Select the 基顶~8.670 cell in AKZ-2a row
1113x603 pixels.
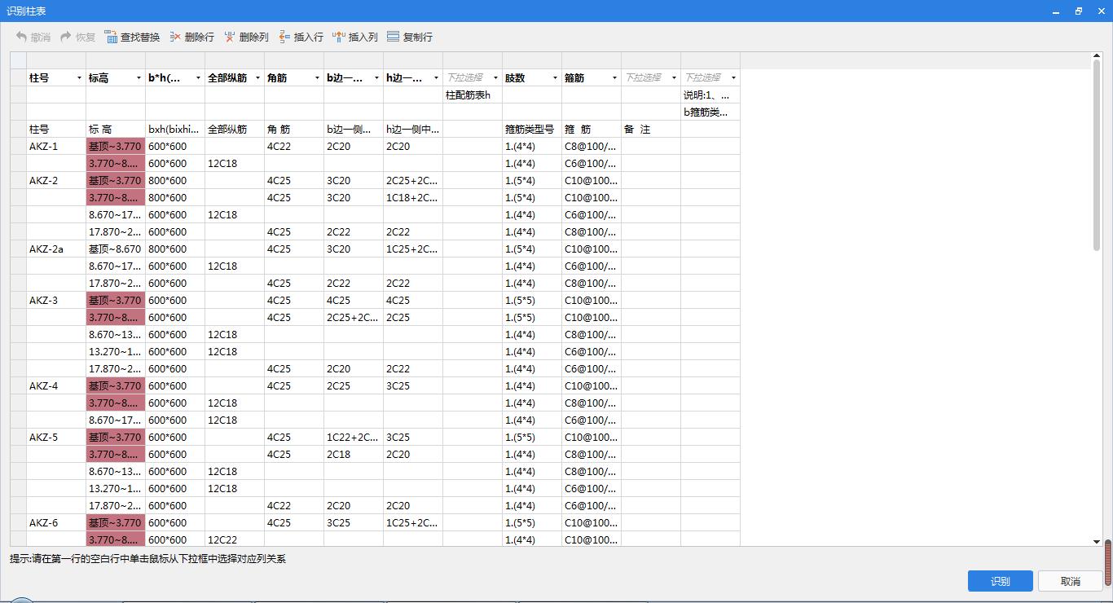[116, 249]
